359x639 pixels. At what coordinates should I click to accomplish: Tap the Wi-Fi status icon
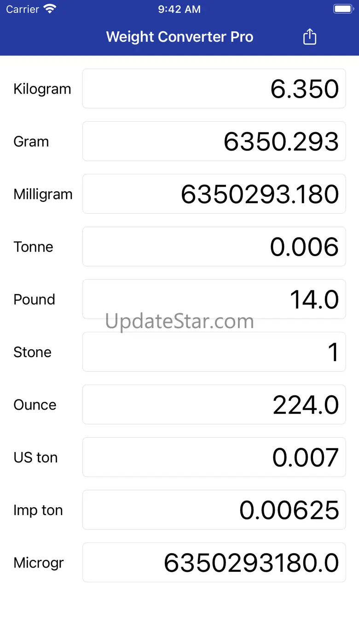pos(49,9)
